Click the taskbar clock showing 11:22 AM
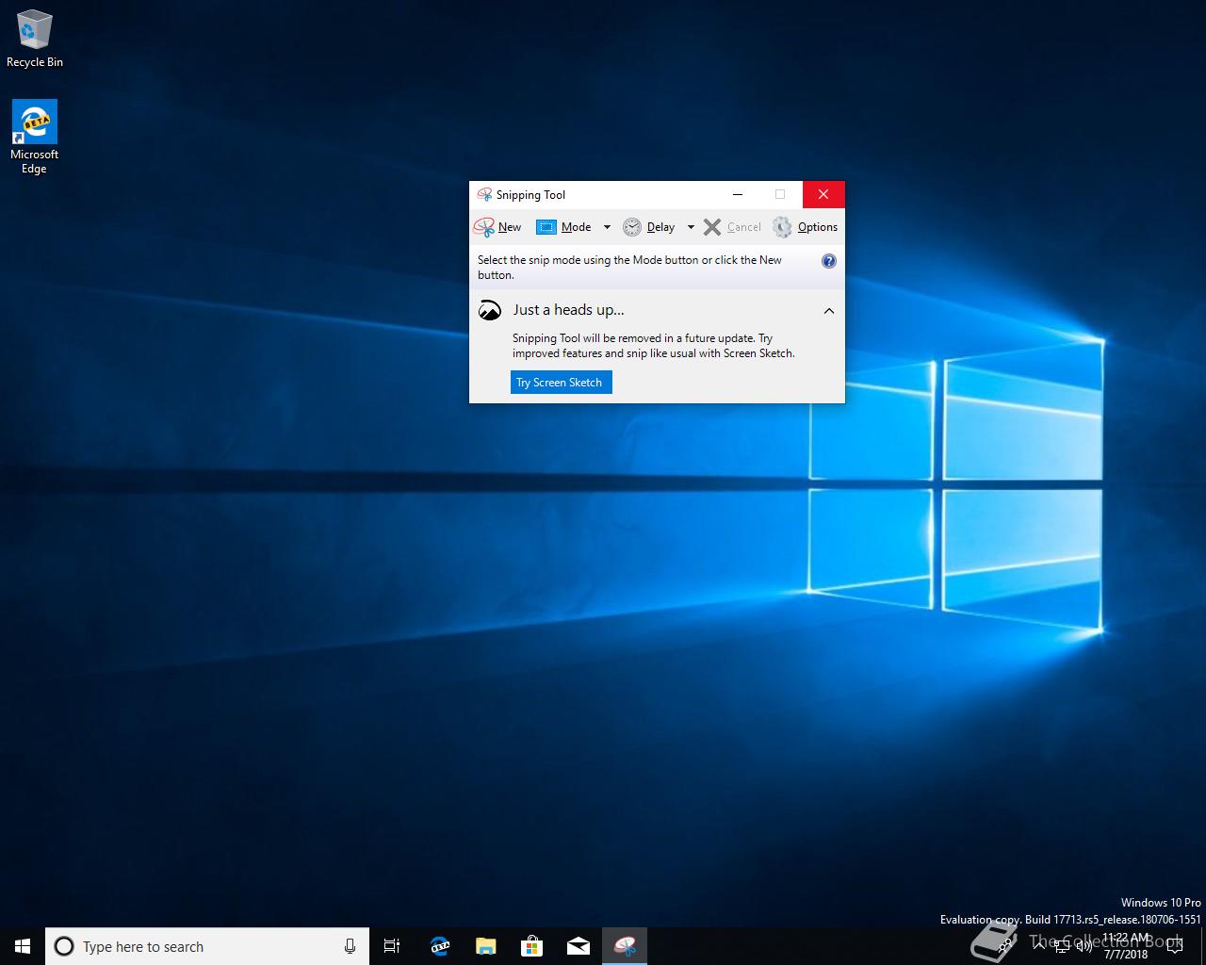 [1127, 946]
